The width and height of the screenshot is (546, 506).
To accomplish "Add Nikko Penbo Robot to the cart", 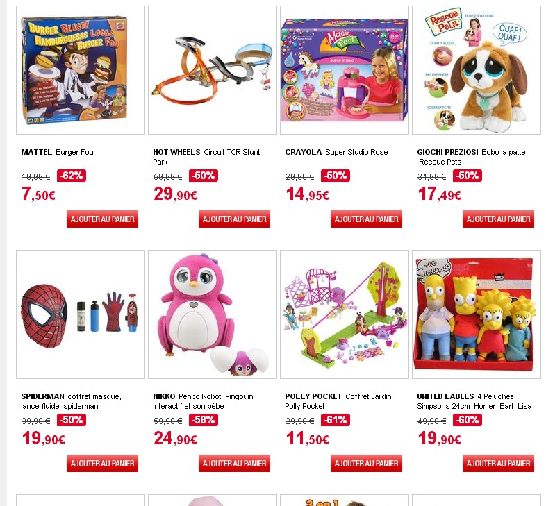I will 234,463.
